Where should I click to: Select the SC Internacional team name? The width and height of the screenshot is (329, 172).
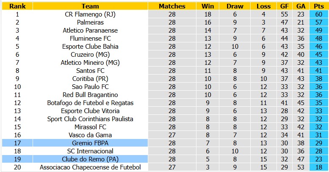(90, 151)
